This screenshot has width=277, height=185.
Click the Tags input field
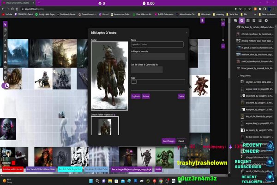coord(158,81)
